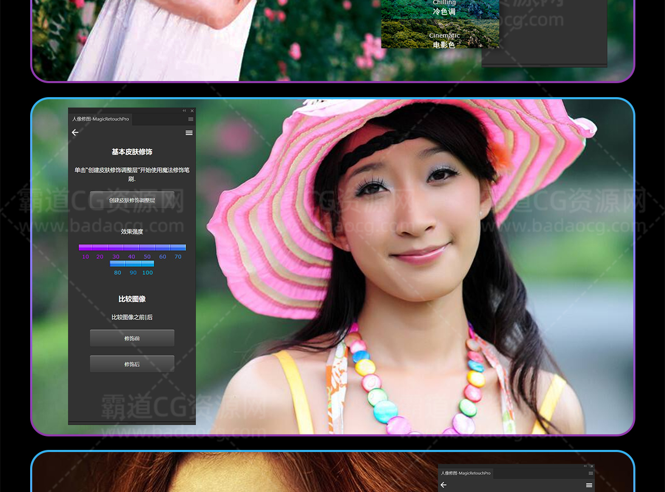Select MagicRetouchPro tab in bottom panel
The height and width of the screenshot is (492, 665).
[x=465, y=473]
